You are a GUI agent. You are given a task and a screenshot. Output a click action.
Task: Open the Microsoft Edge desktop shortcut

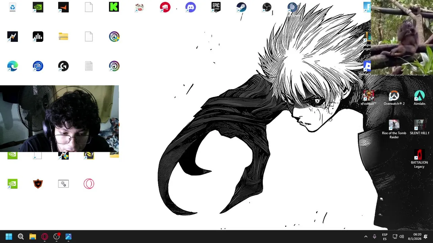point(13,66)
